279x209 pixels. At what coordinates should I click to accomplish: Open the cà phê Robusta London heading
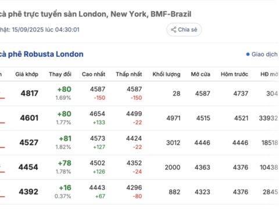(41, 54)
